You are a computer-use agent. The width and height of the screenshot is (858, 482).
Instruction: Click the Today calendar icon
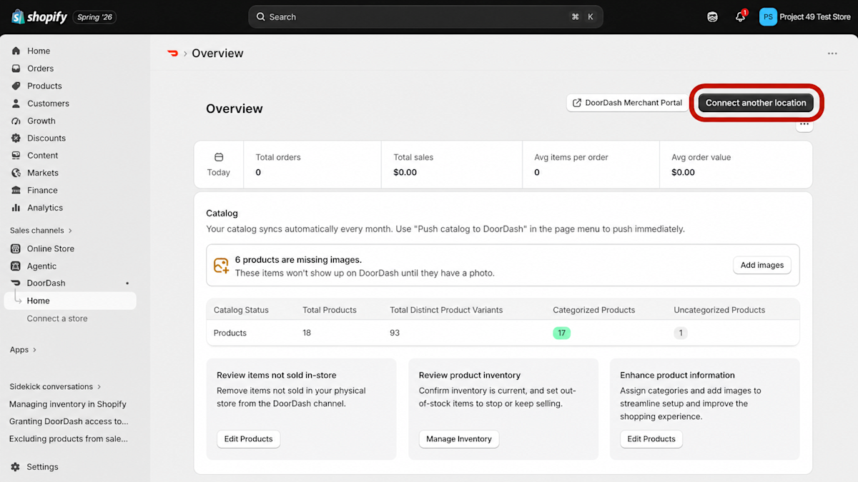coord(219,157)
